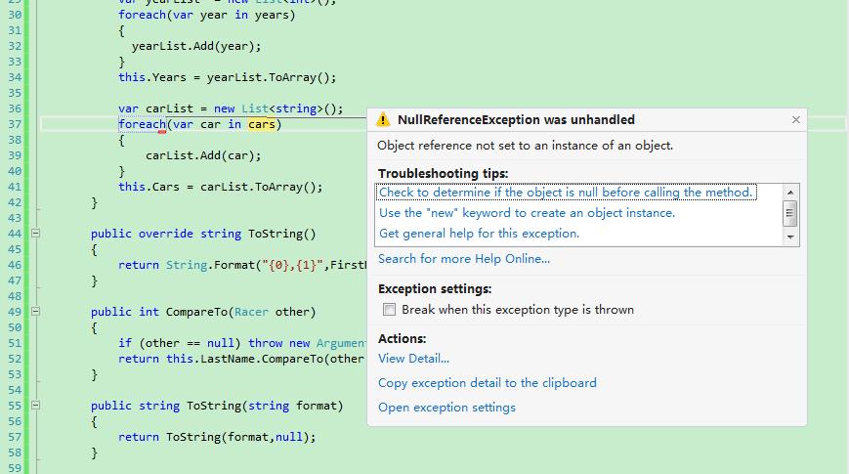Screen dimensions: 849x474
Task: Enable Break when this exception type is thrown
Action: pyautogui.click(x=390, y=310)
